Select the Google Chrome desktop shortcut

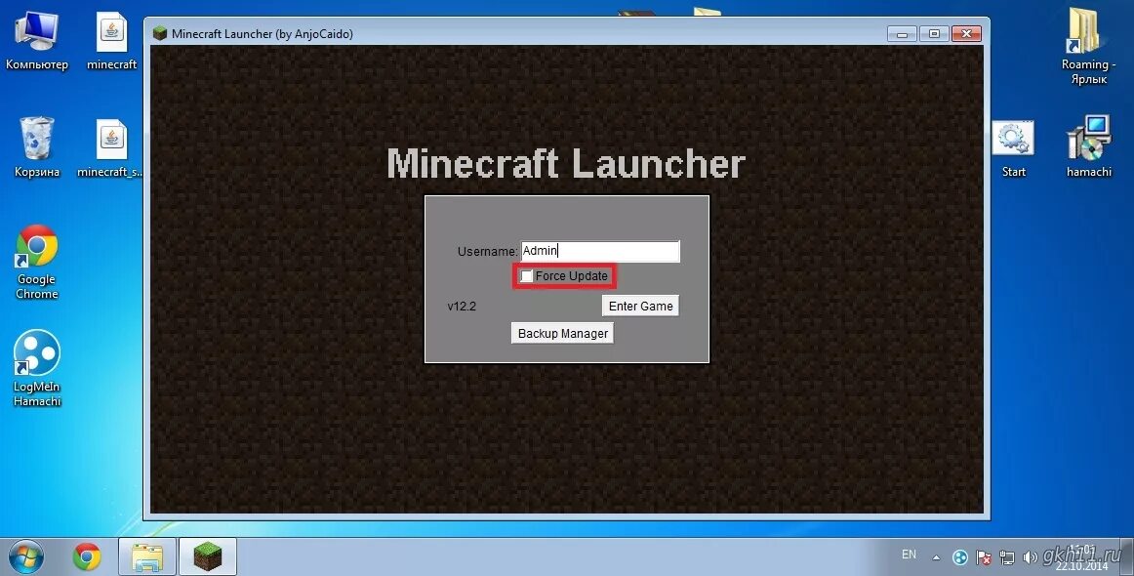tap(37, 262)
